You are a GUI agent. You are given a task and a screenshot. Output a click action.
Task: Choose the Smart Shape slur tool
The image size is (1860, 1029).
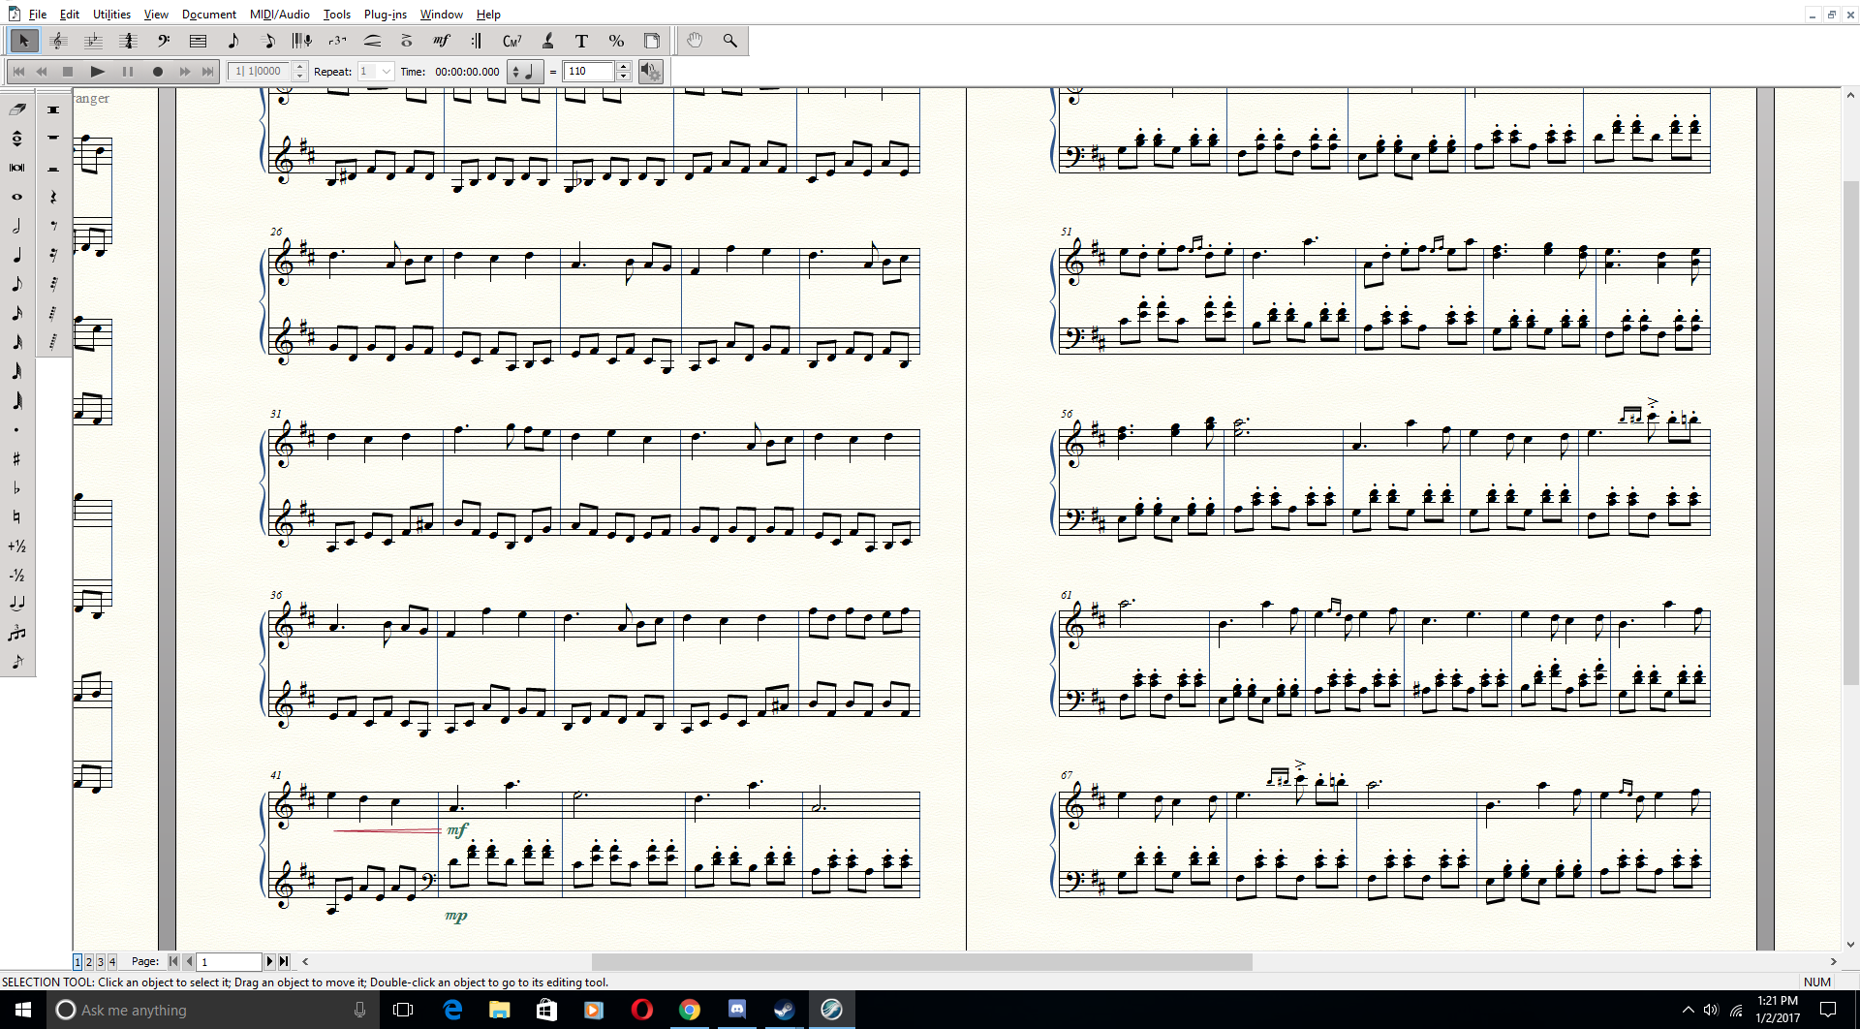click(372, 41)
